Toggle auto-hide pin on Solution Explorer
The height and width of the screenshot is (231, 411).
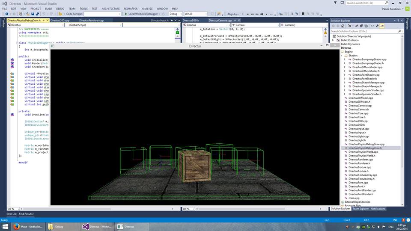coord(398,21)
